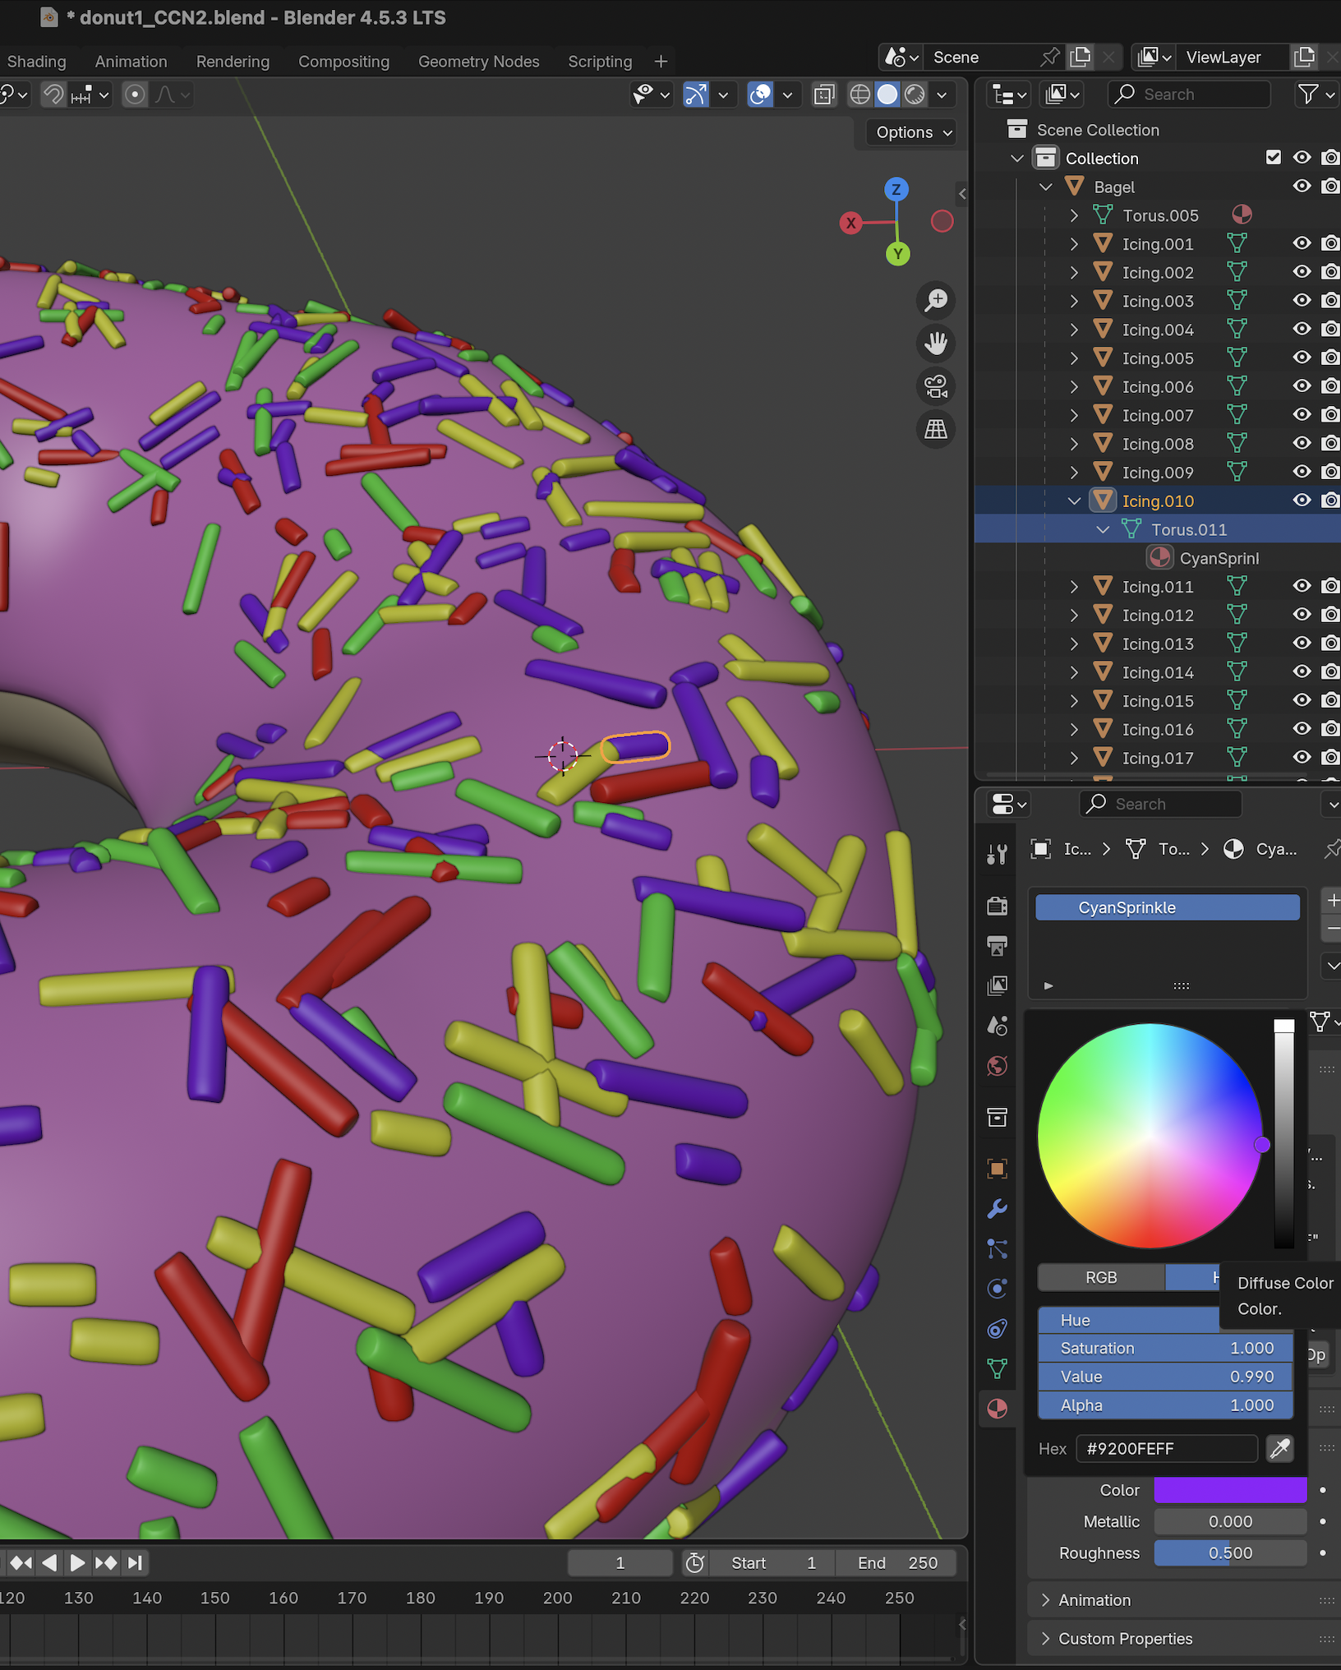The width and height of the screenshot is (1341, 1670).
Task: Expand the Icing.011 tree item
Action: 1075,586
